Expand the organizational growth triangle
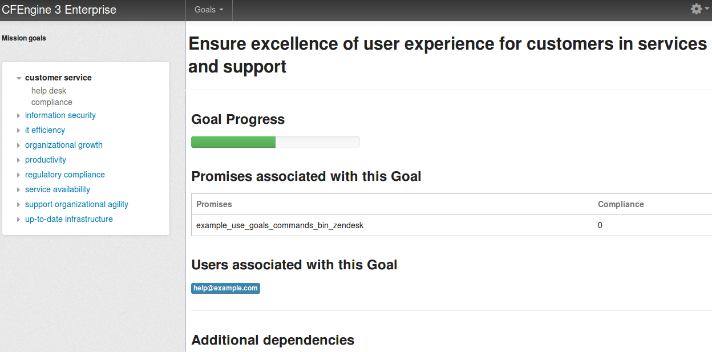This screenshot has height=352, width=712. 19,145
